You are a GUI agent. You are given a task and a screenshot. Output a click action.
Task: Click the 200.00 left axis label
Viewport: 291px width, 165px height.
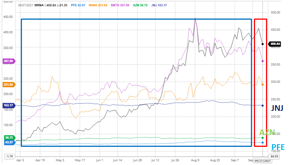tap(8, 94)
